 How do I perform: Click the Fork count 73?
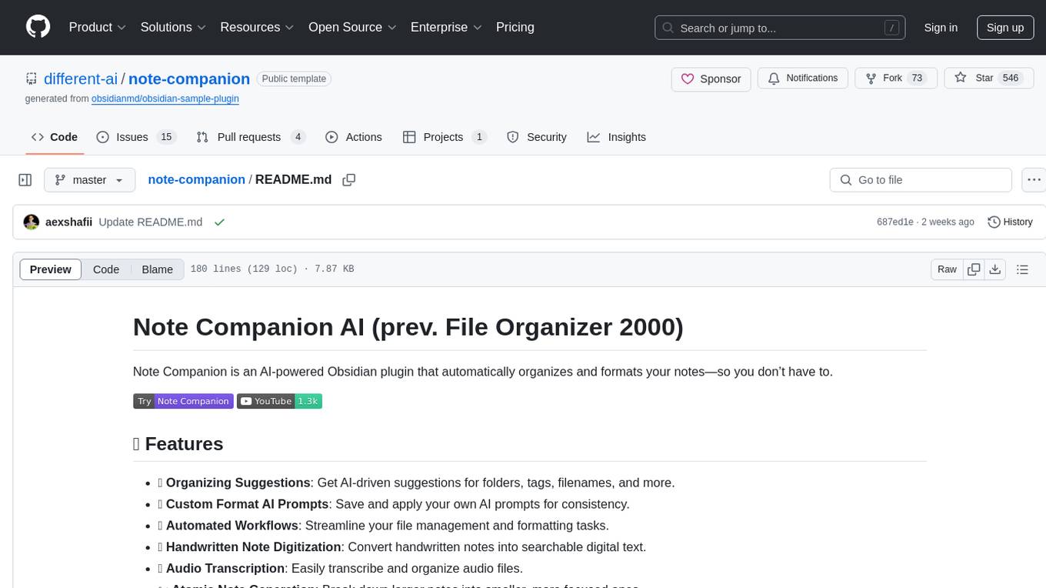(x=916, y=79)
